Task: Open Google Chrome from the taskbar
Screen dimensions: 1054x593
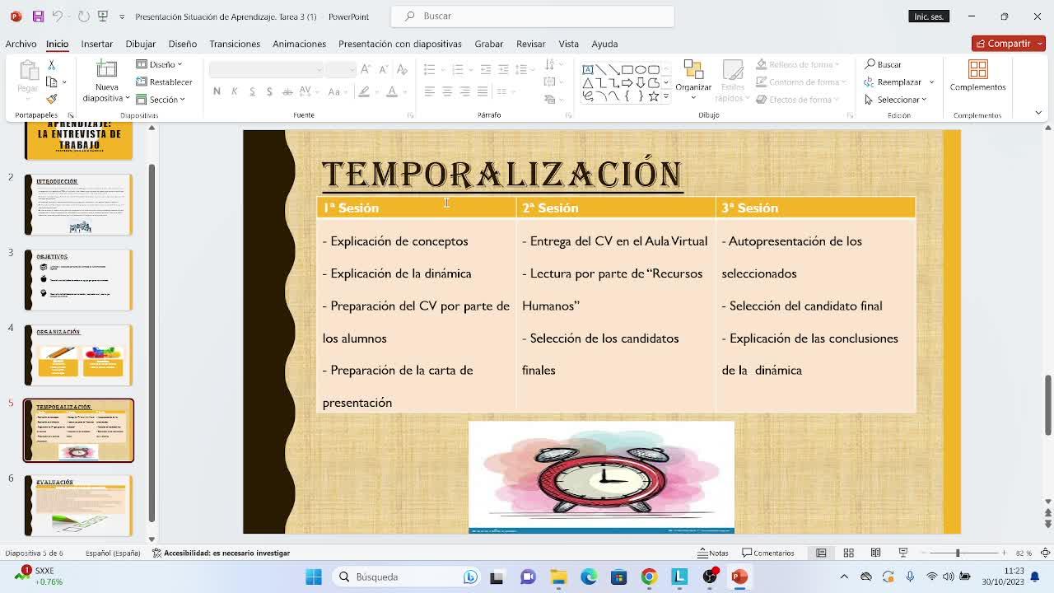Action: click(x=649, y=577)
